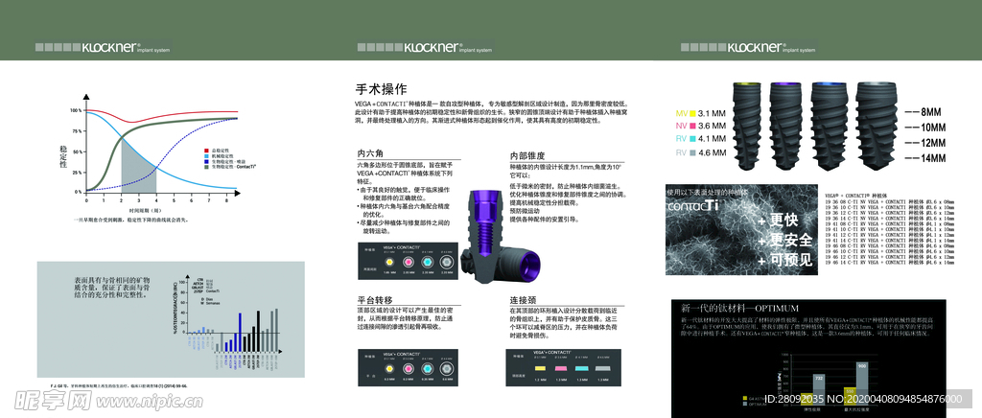This screenshot has height=418, width=982.
Task: Click the 使用以下表面处理的种植体 caption
Action: (708, 192)
